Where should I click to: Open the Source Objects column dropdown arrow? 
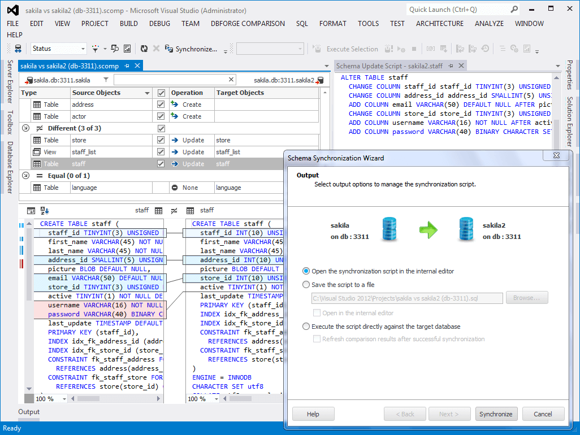point(147,93)
